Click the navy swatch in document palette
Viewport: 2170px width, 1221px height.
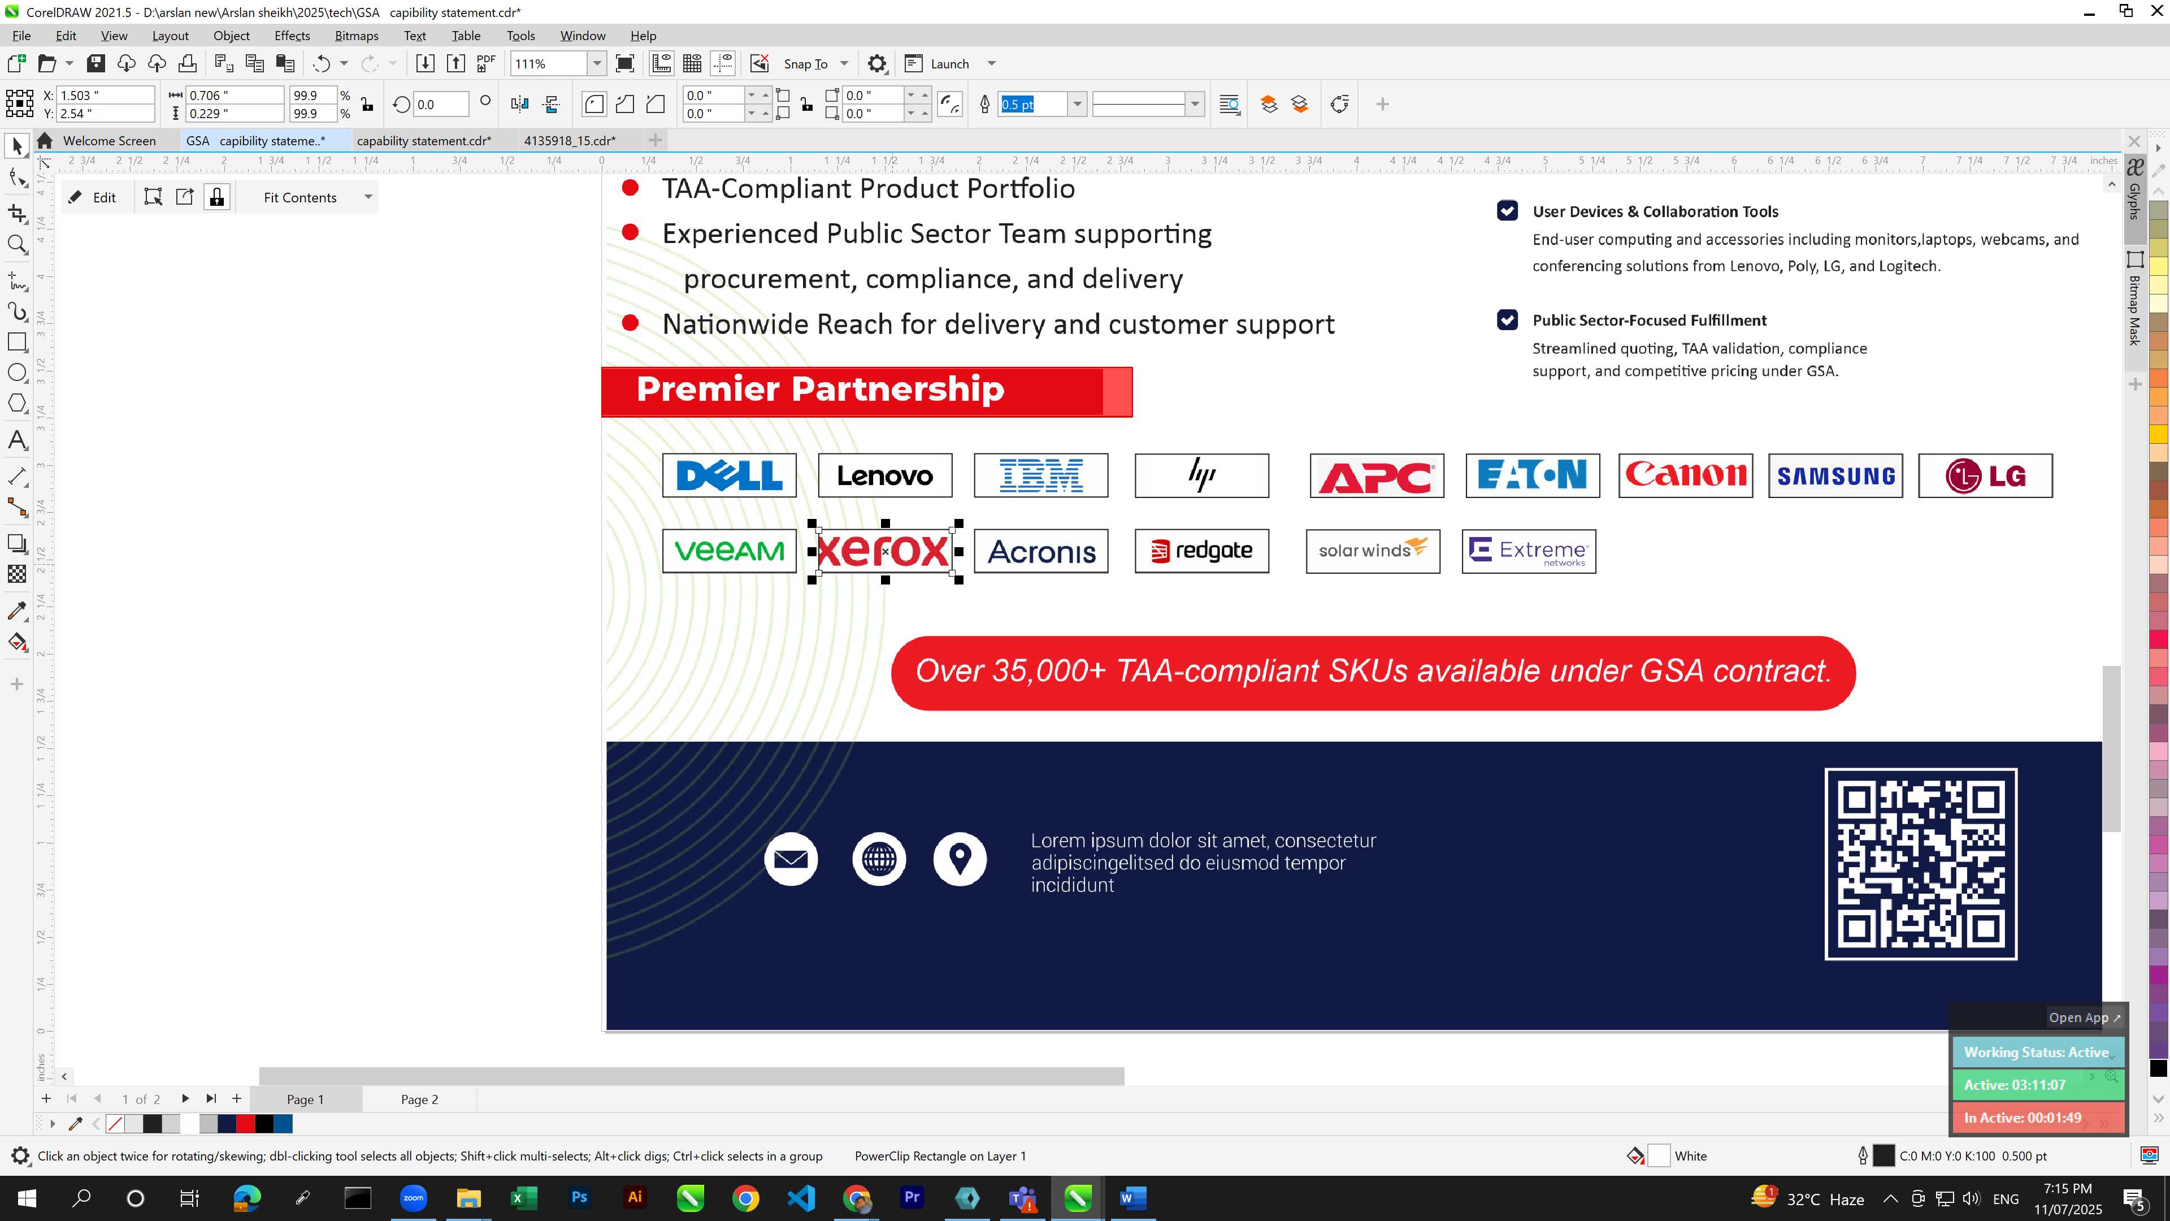(227, 1123)
